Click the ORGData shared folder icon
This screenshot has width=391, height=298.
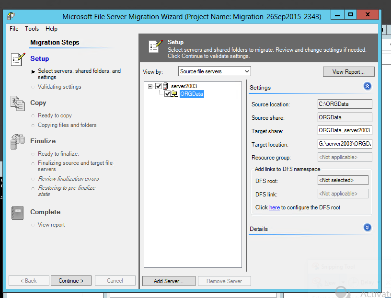(x=174, y=94)
